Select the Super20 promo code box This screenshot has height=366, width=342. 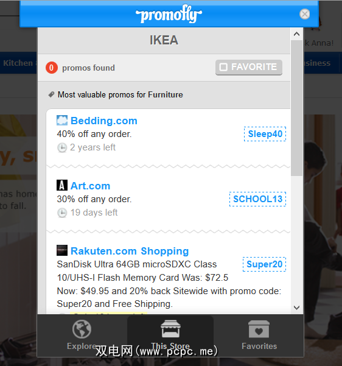264,264
